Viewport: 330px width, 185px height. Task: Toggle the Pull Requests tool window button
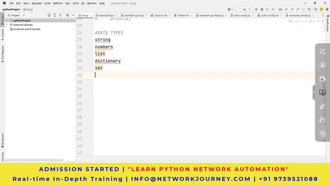(x=2, y=54)
